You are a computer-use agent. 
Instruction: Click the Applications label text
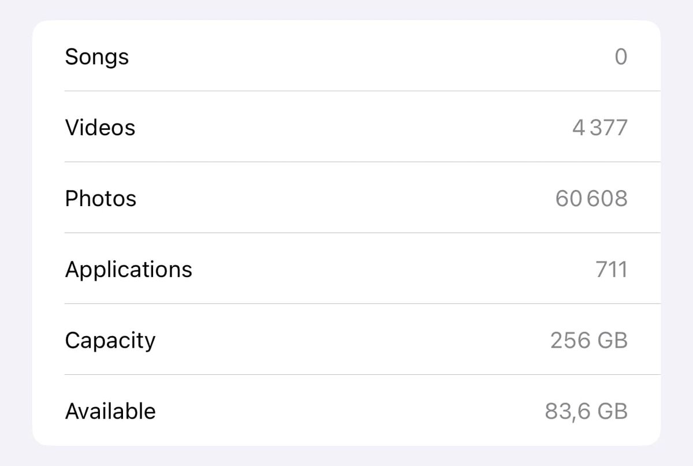tap(129, 269)
